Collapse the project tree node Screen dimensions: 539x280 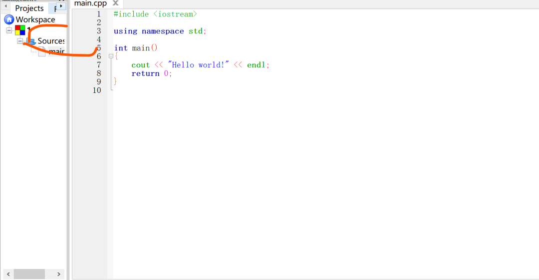coord(9,30)
